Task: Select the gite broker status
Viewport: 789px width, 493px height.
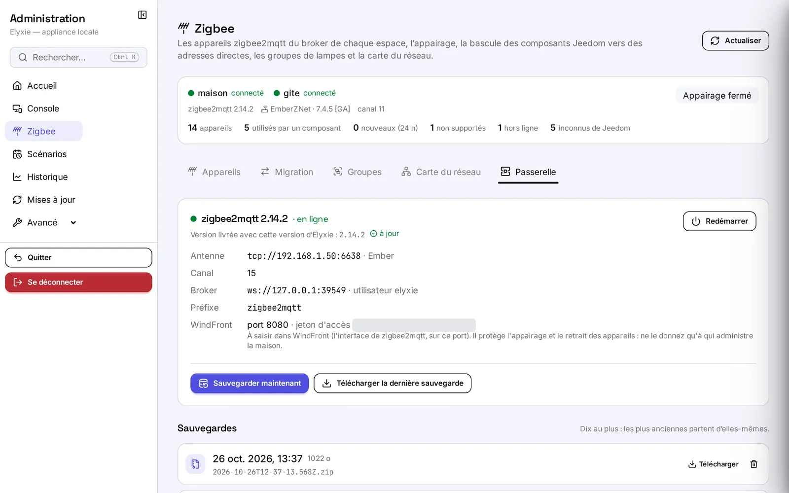Action: [305, 93]
